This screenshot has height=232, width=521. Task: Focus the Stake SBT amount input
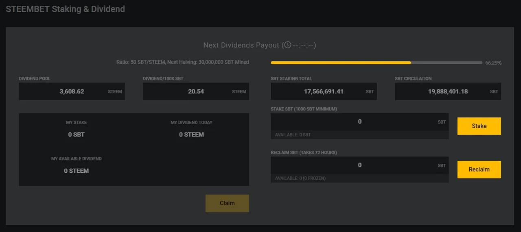pos(359,121)
